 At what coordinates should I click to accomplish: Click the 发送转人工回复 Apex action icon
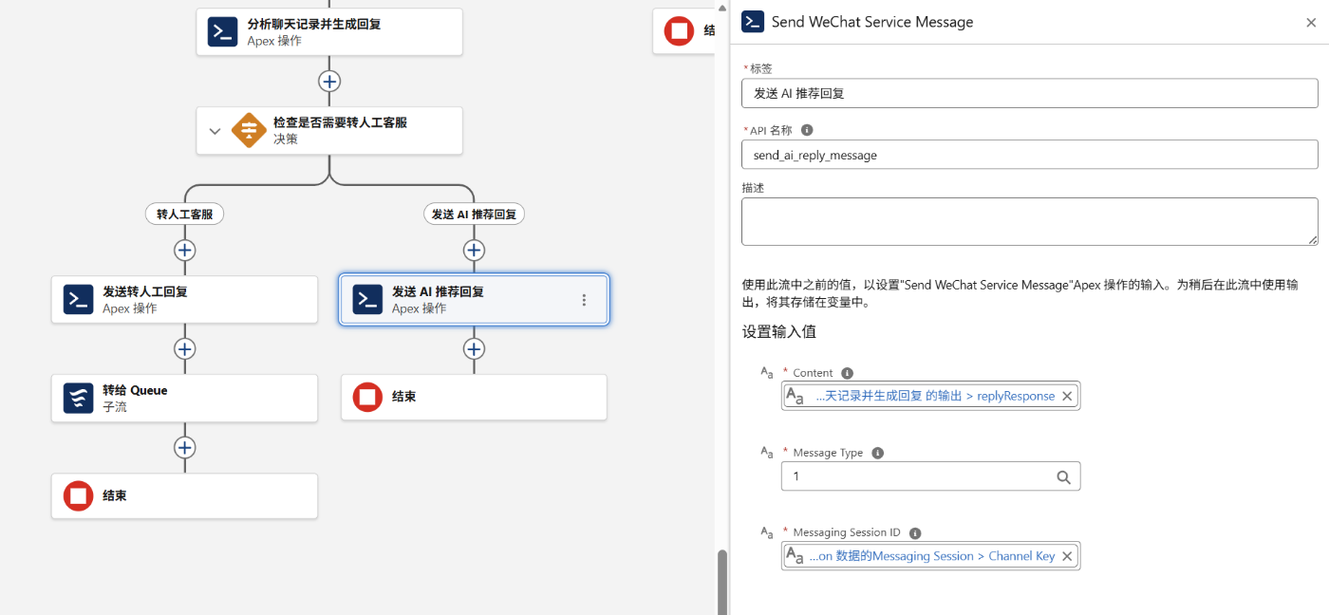click(78, 300)
